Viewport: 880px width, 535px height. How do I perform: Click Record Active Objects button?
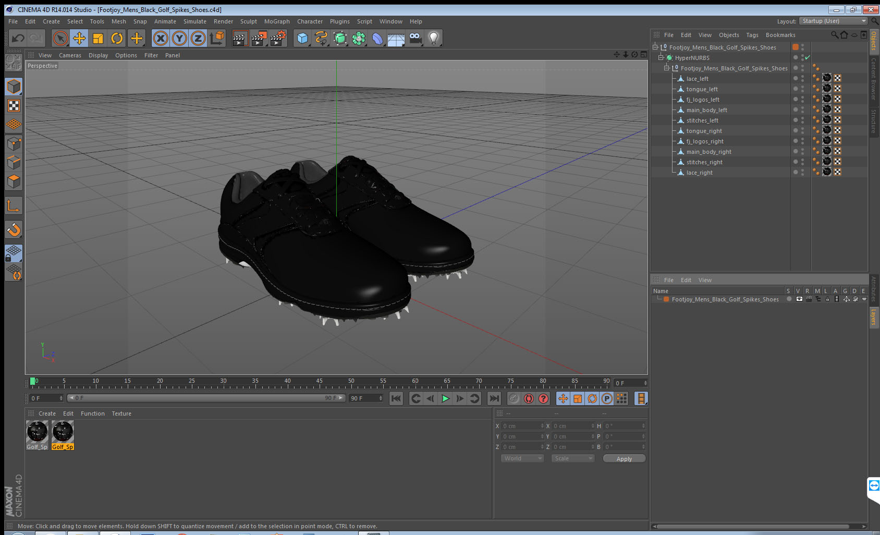point(514,398)
